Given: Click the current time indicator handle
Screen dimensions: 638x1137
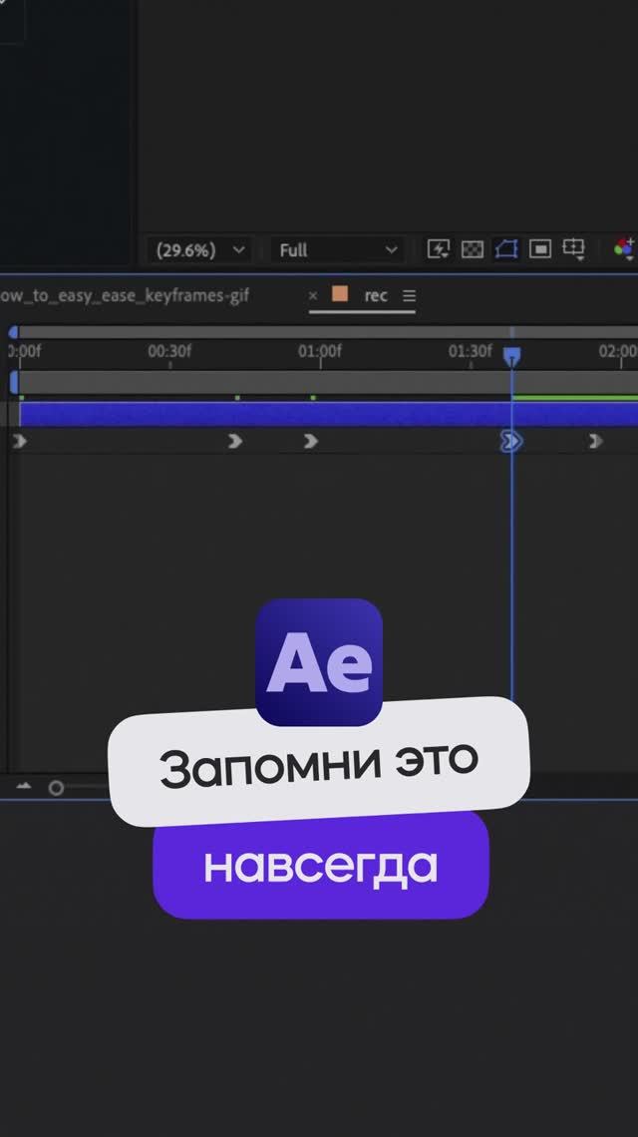Looking at the screenshot, I should click(x=511, y=356).
